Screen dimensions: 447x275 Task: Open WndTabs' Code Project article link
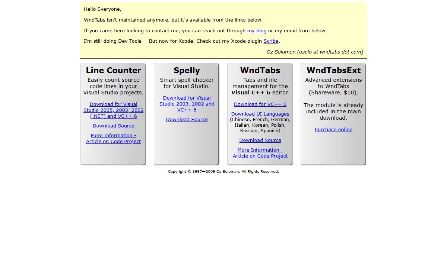[260, 153]
